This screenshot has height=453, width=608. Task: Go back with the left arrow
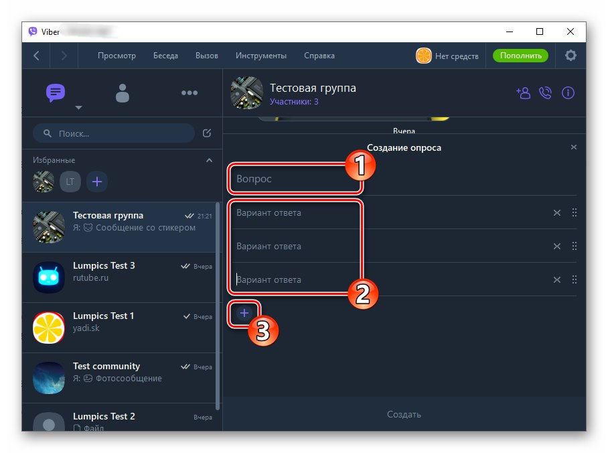pyautogui.click(x=36, y=56)
